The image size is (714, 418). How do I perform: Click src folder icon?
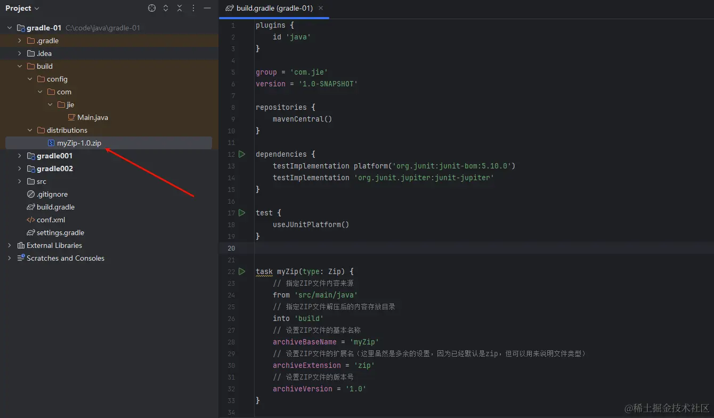click(31, 181)
